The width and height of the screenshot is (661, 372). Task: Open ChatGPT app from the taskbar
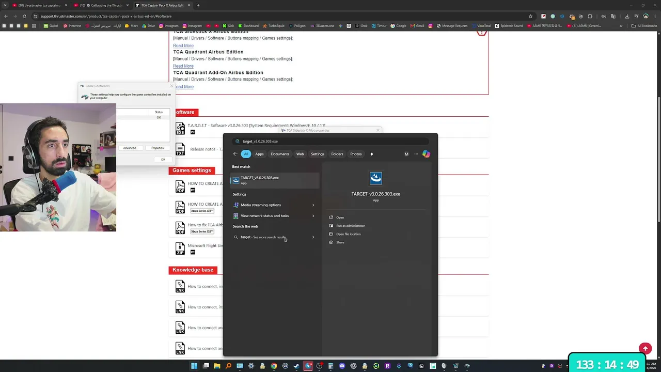[x=353, y=366]
